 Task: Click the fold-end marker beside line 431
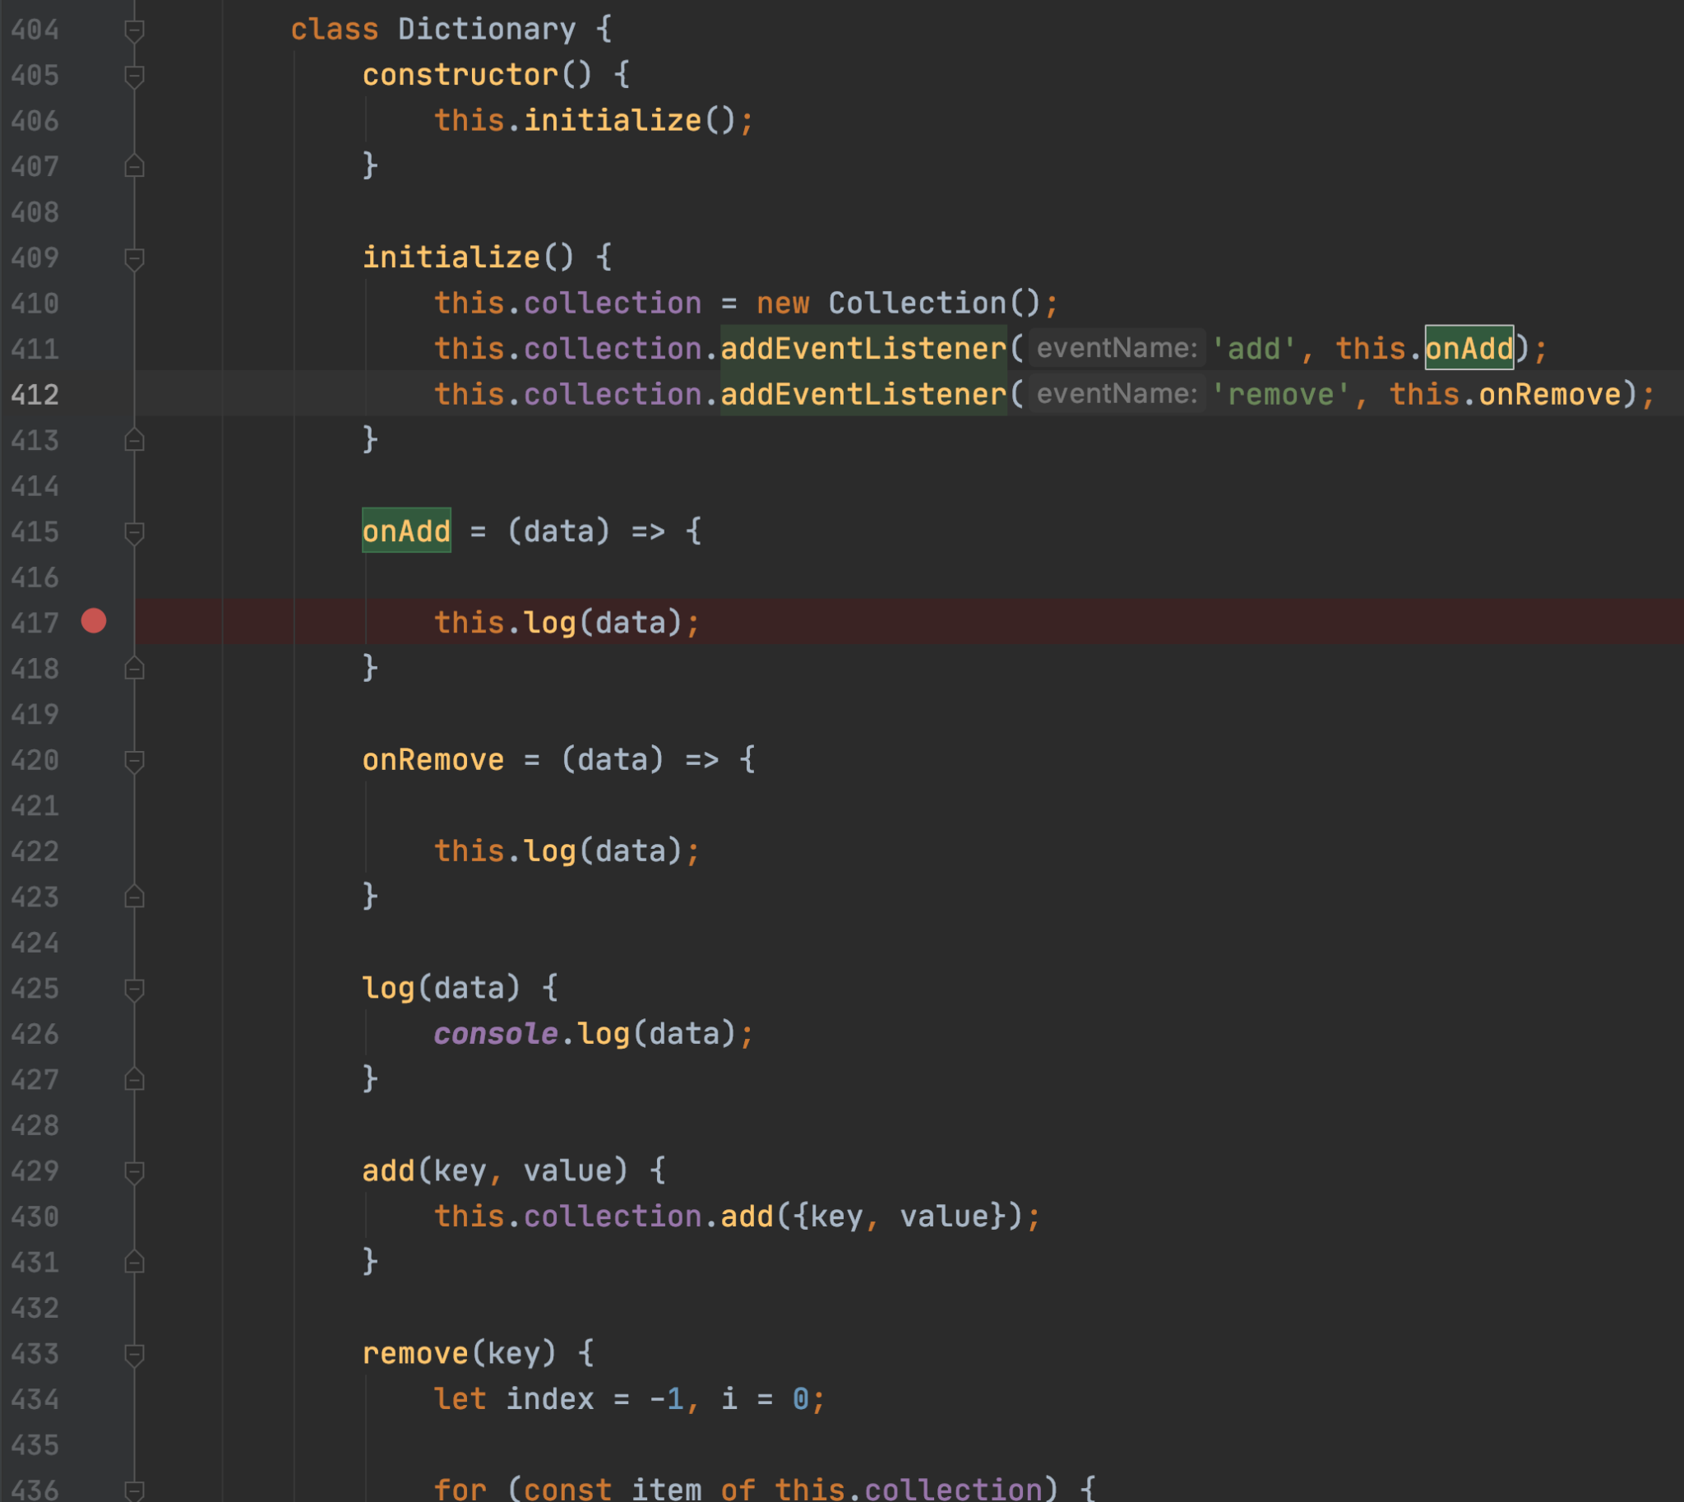pyautogui.click(x=134, y=1262)
